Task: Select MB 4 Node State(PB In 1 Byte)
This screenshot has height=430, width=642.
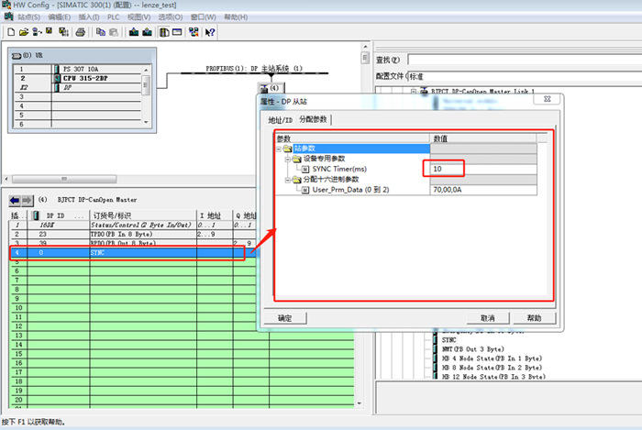Action: [492, 358]
